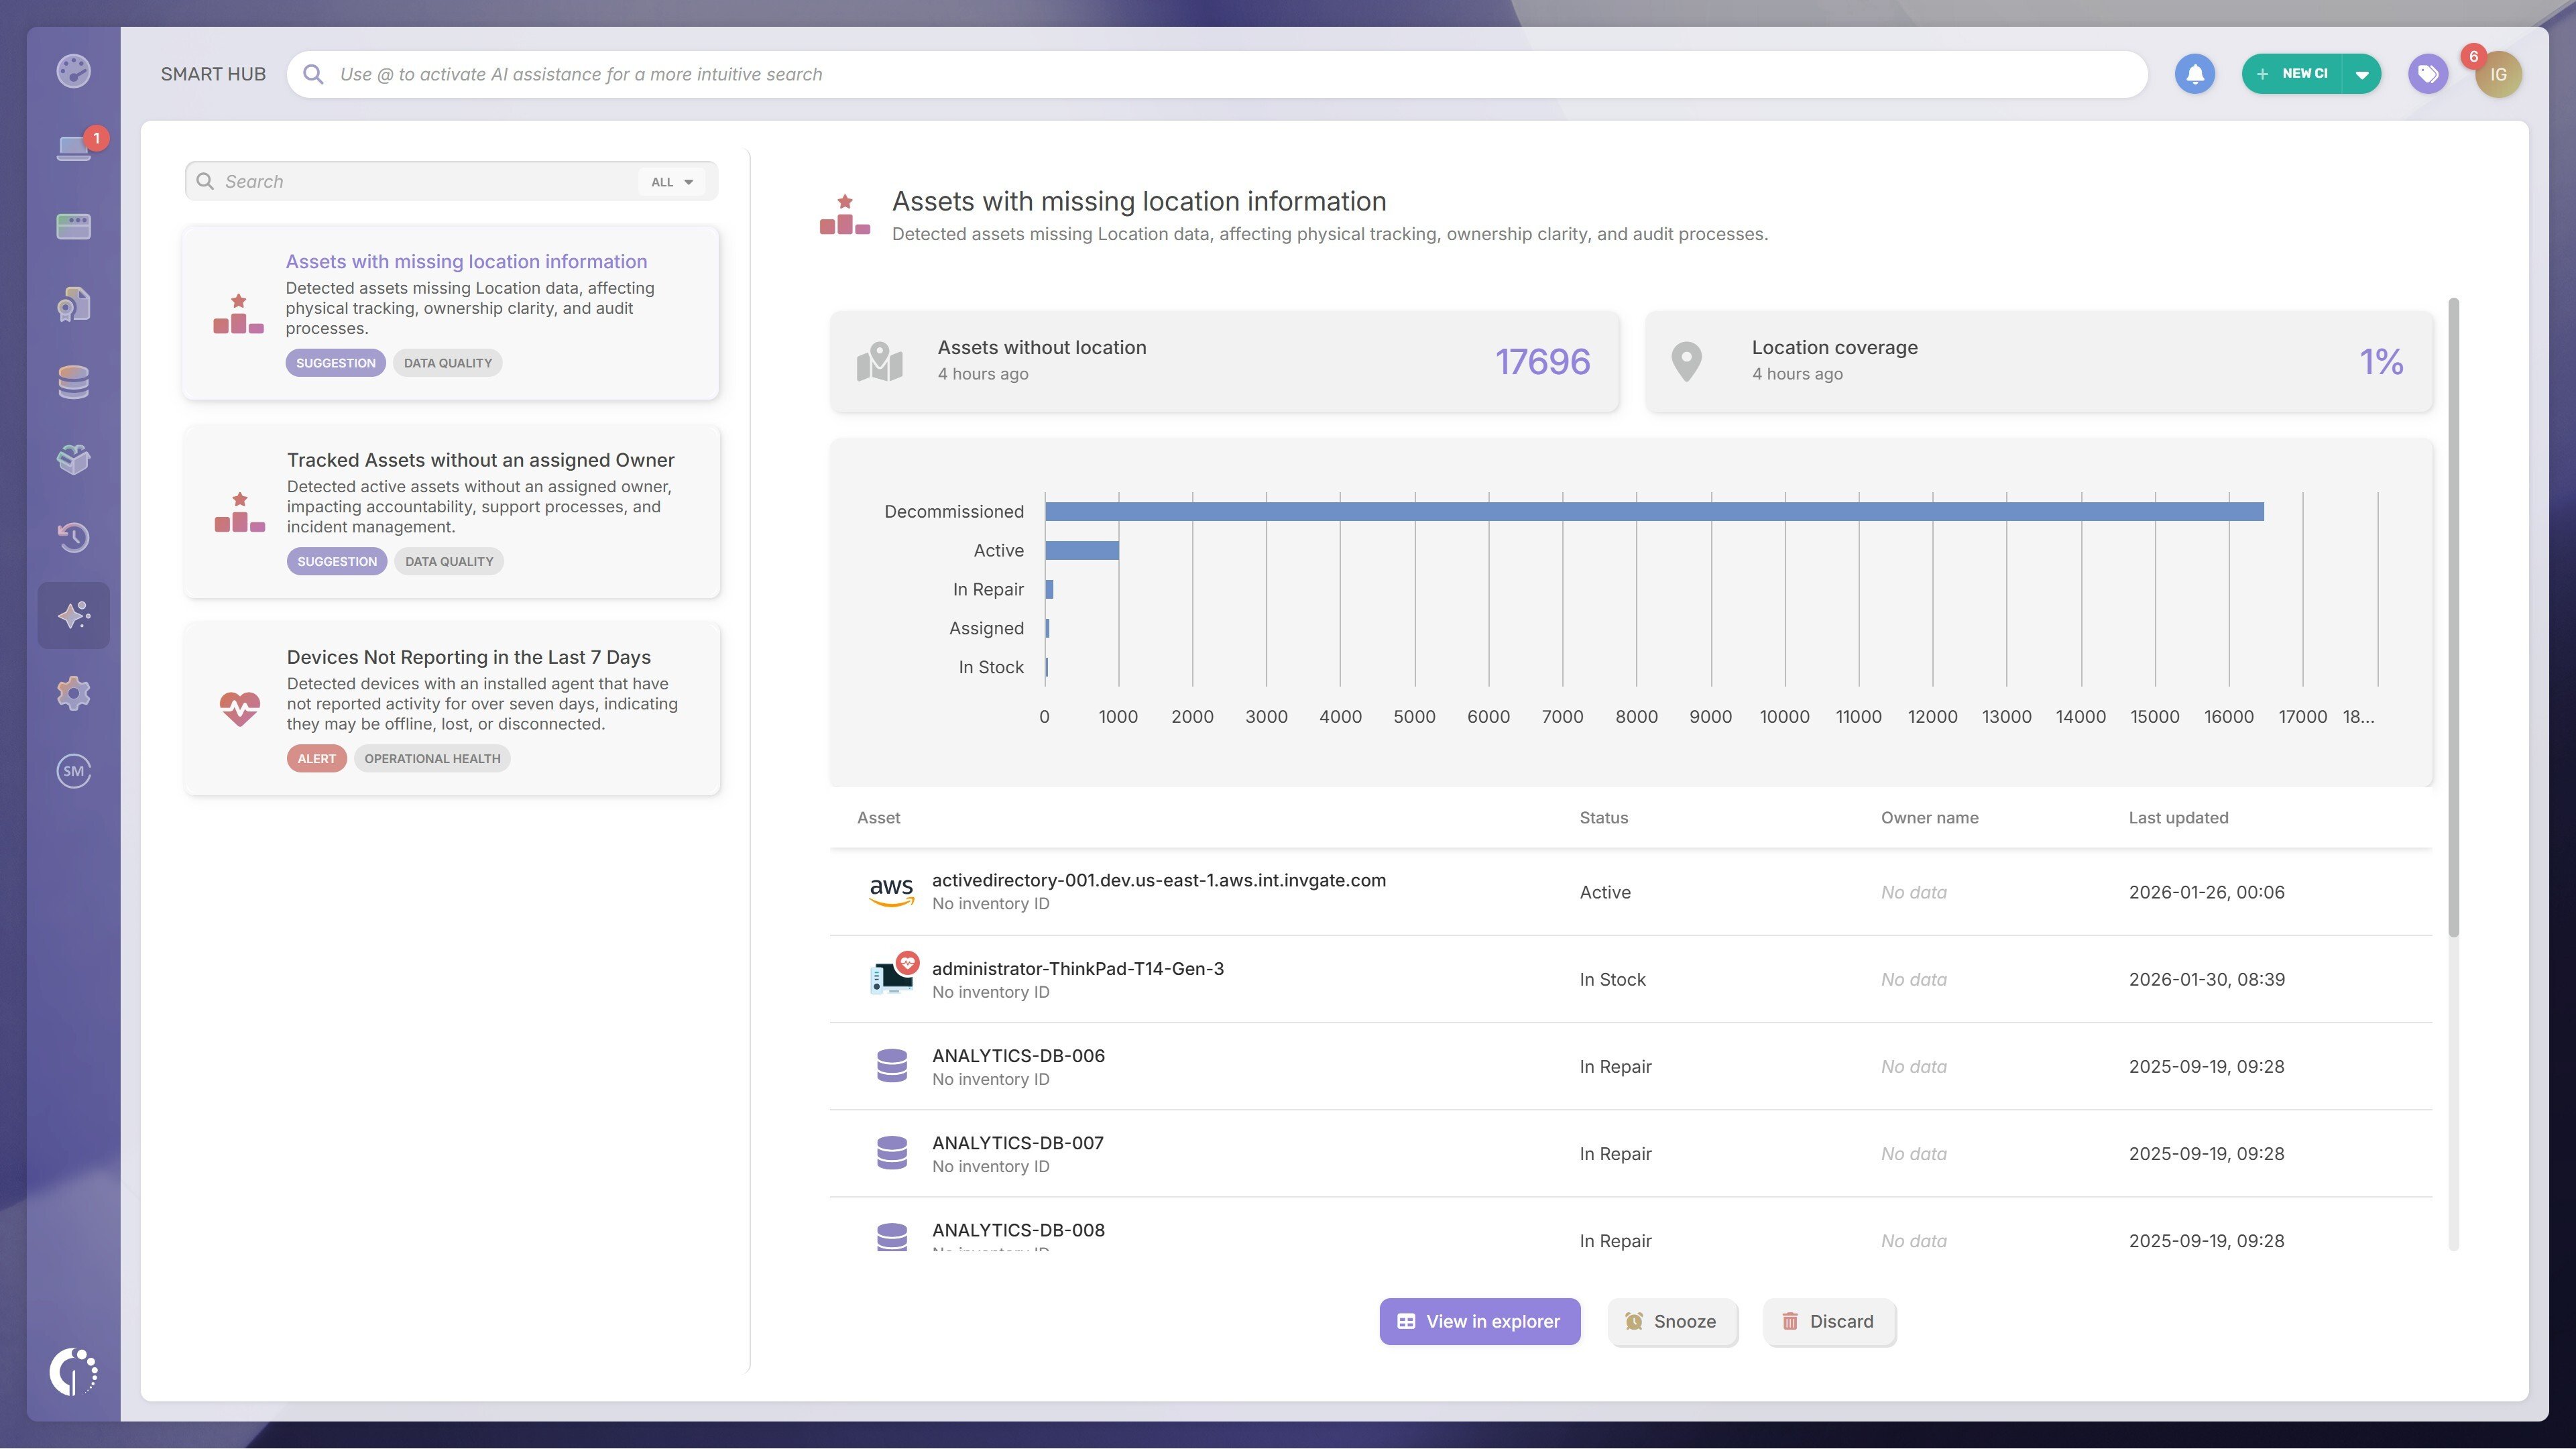Snooze the current insight
Image resolution: width=2576 pixels, height=1449 pixels.
tap(1672, 1321)
